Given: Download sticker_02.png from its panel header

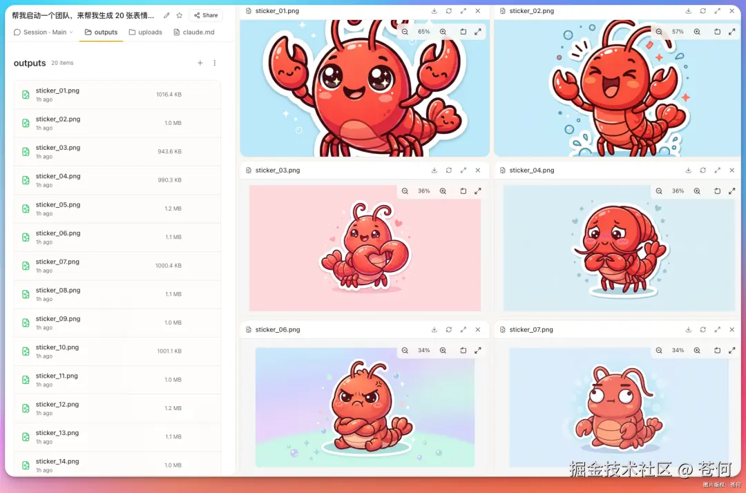Looking at the screenshot, I should [689, 11].
